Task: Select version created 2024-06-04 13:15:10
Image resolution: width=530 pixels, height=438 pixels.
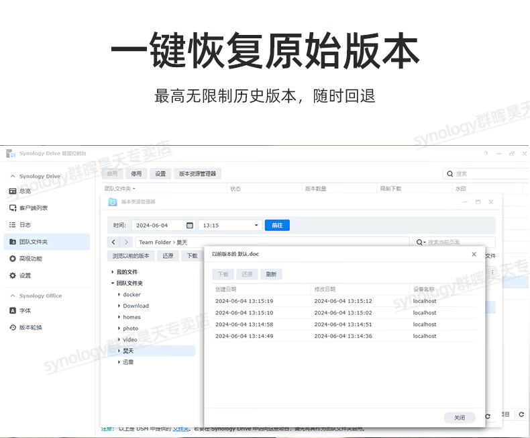Action: pyautogui.click(x=345, y=313)
